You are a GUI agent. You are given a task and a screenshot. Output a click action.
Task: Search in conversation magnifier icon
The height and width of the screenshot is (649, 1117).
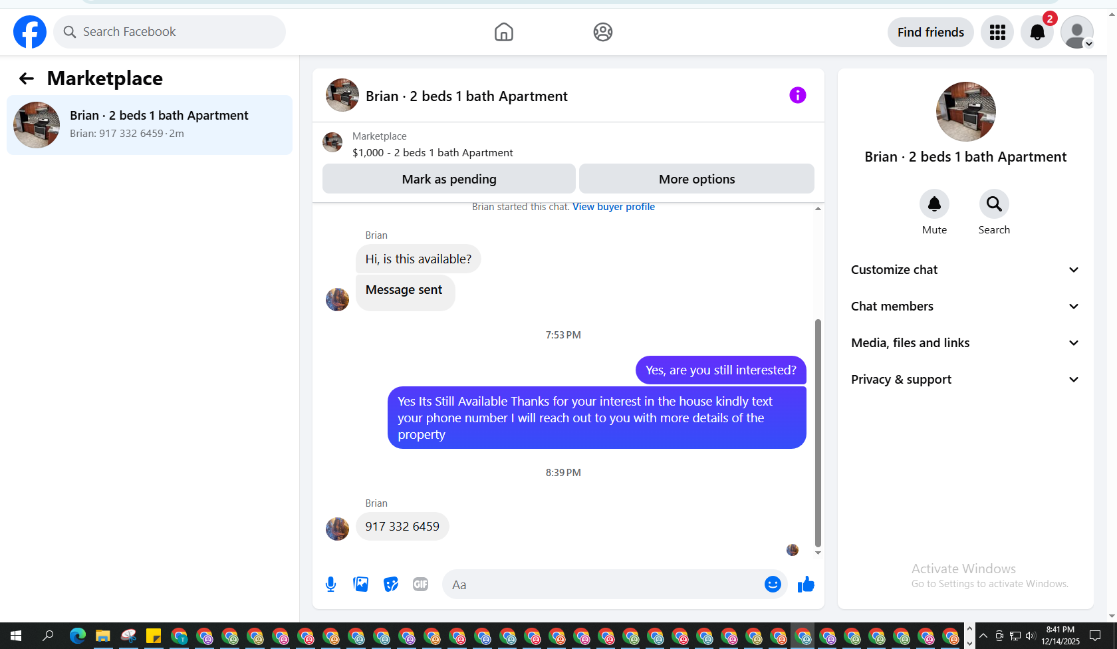(994, 203)
